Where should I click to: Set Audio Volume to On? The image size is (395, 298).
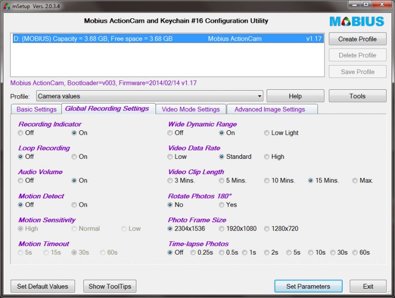pyautogui.click(x=79, y=181)
